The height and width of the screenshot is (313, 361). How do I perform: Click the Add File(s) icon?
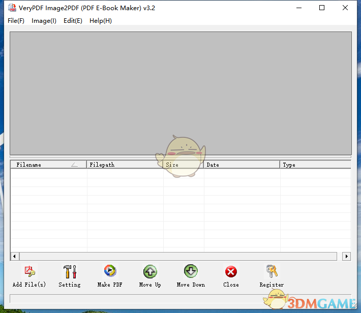[x=29, y=271]
